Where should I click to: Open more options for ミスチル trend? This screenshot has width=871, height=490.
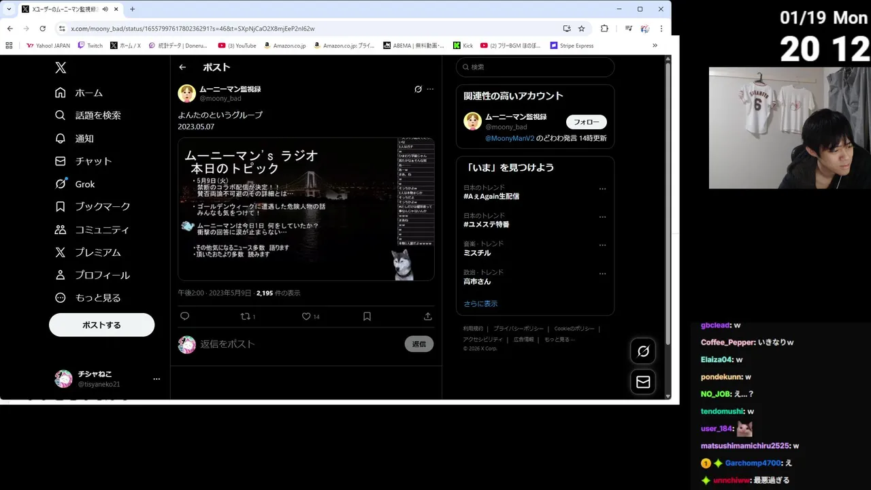point(602,246)
